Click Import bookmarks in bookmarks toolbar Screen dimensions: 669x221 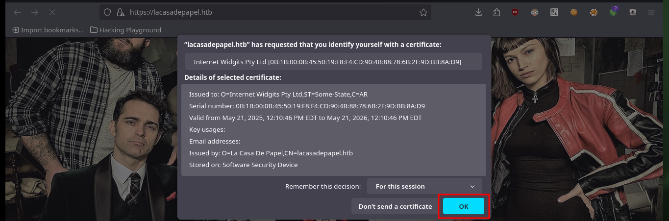pos(48,30)
